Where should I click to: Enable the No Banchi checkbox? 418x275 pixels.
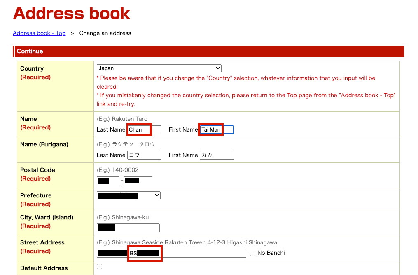pos(253,253)
